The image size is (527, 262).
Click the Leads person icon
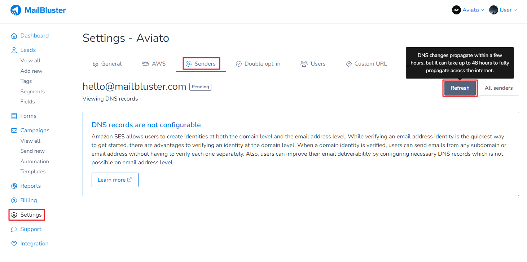coord(14,50)
